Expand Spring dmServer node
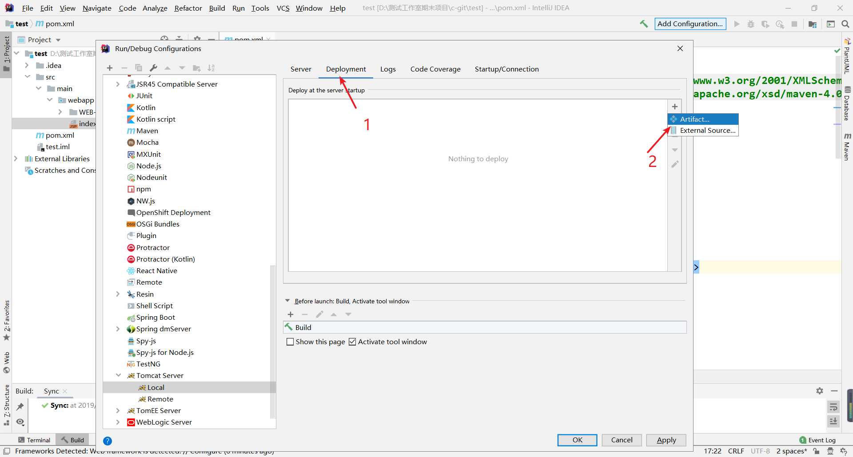The height and width of the screenshot is (457, 853). pos(118,329)
